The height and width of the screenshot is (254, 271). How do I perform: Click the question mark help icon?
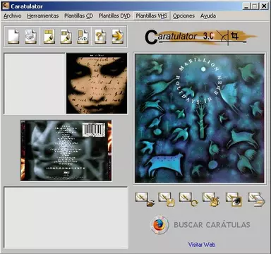click(100, 36)
